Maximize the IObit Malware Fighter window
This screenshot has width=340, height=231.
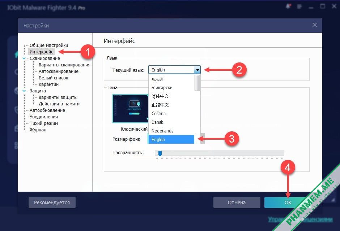pos(323,6)
